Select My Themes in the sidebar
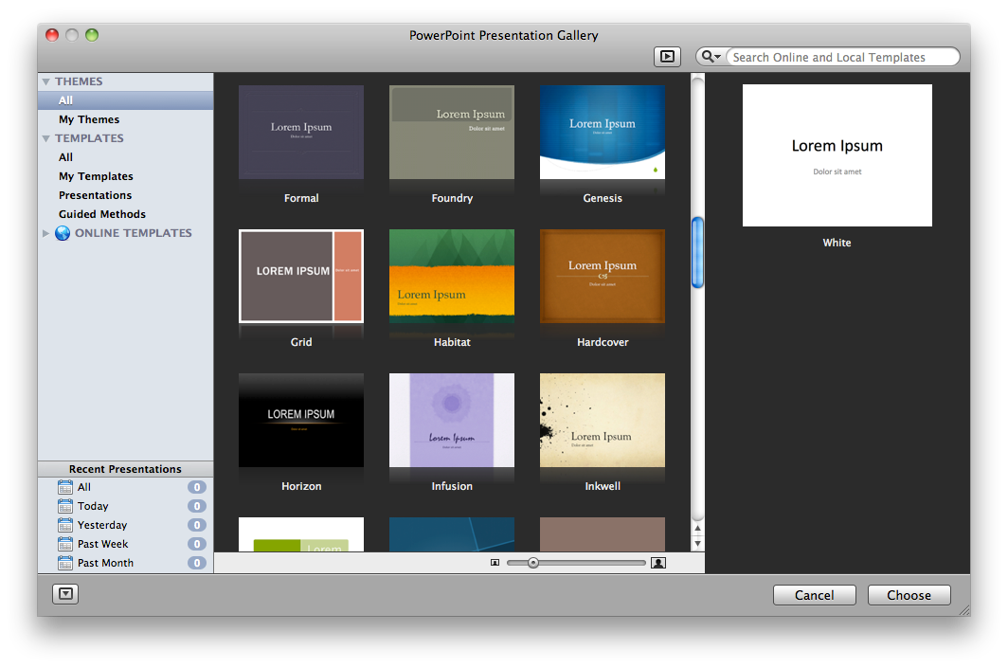This screenshot has height=668, width=1008. (x=125, y=119)
